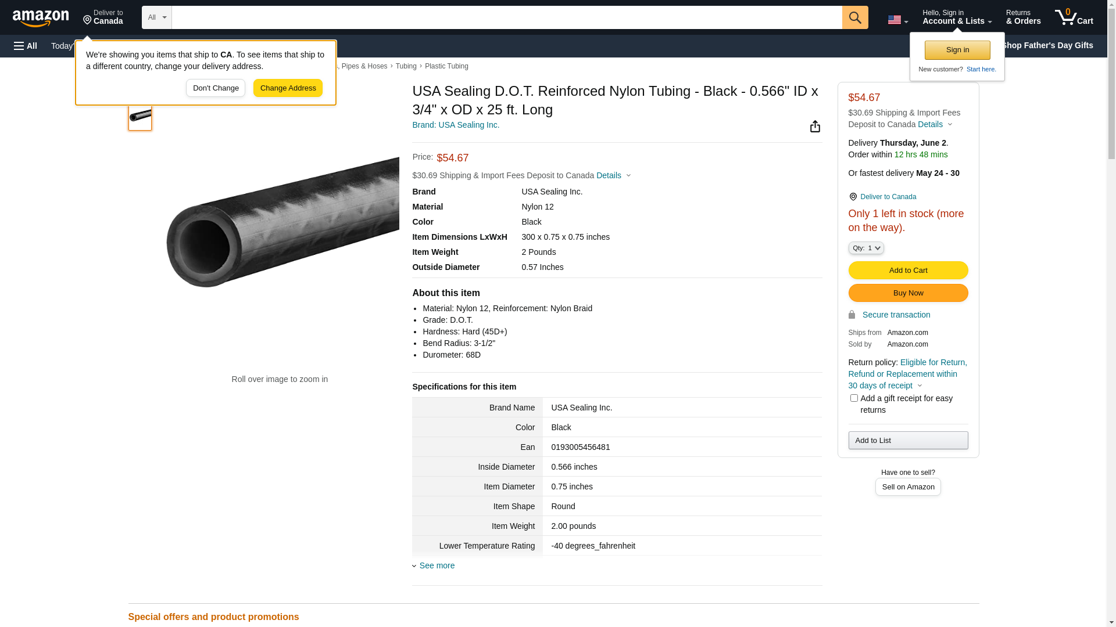Click the Secure transaction lock link
Screen dimensions: 1116x627
pos(896,315)
